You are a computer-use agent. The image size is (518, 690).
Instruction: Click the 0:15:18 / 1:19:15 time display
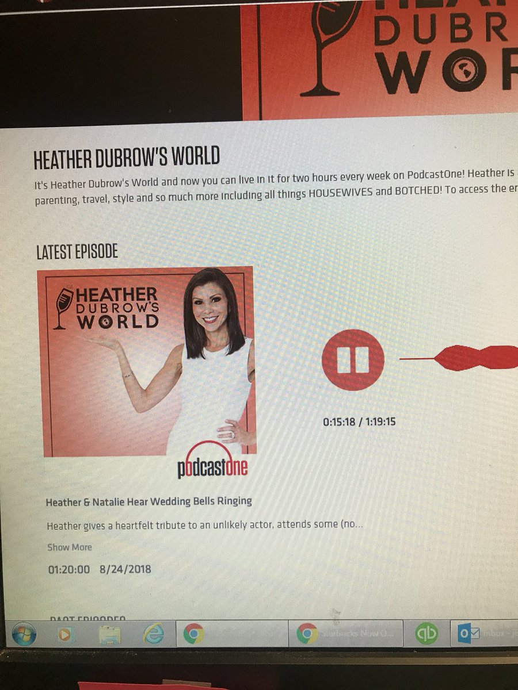click(x=359, y=422)
